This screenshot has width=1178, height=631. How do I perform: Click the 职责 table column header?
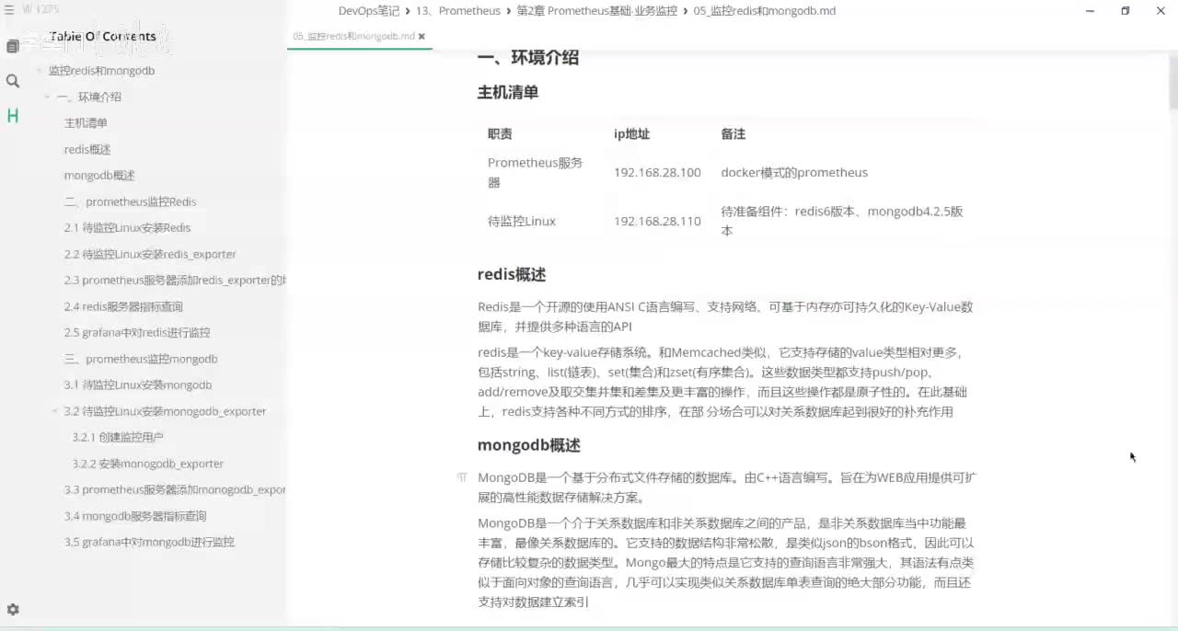pyautogui.click(x=500, y=134)
